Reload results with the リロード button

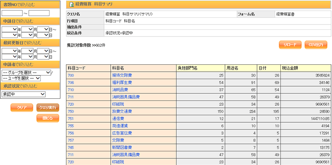tap(290, 45)
